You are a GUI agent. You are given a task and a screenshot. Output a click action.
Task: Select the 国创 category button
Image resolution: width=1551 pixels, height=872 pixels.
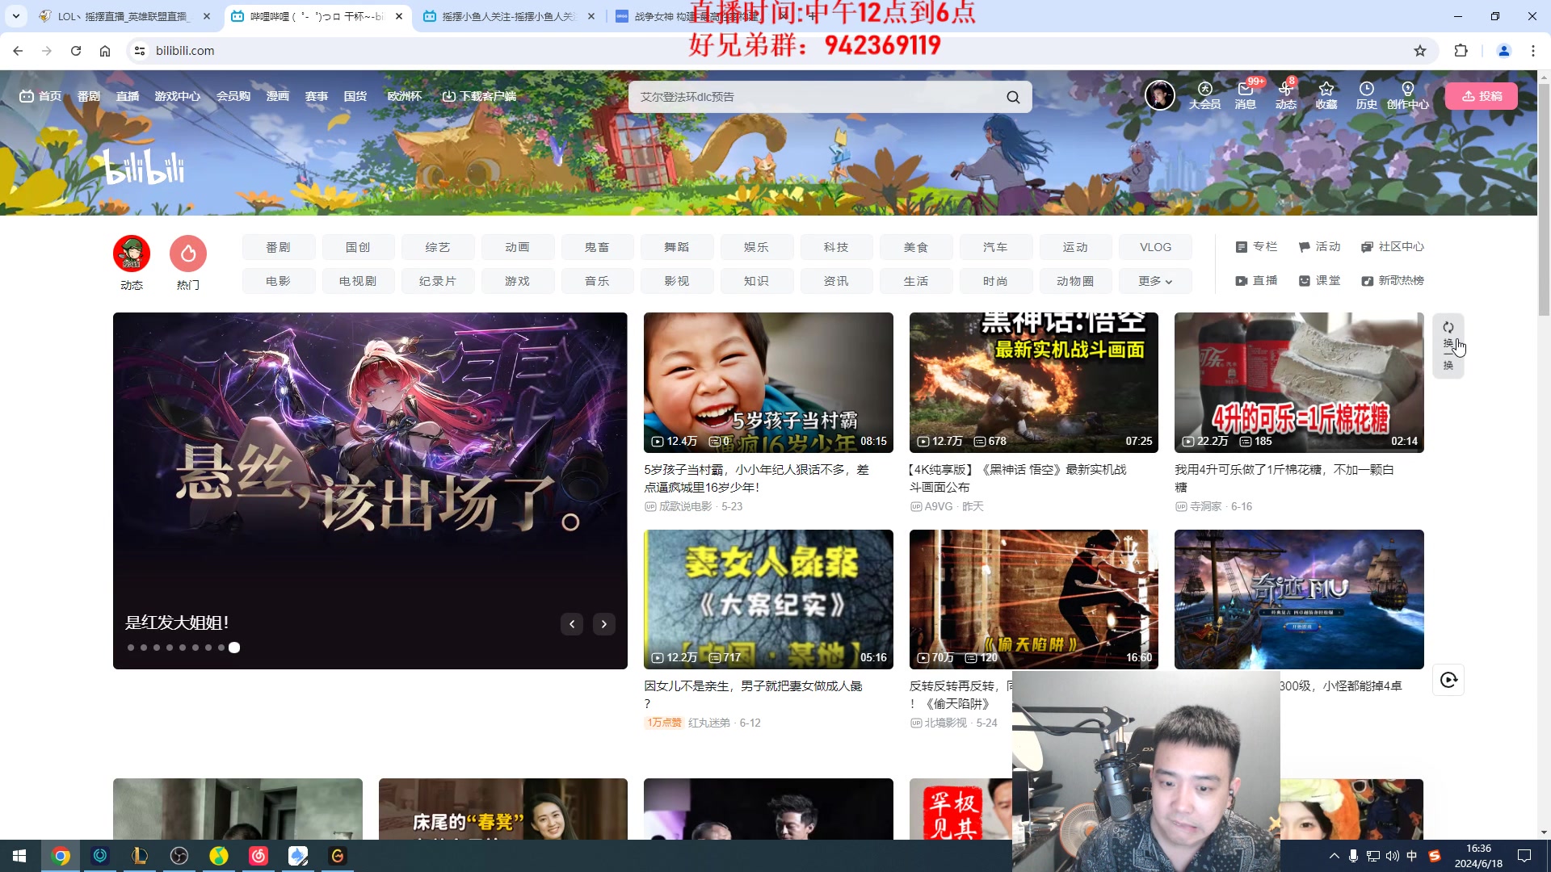pyautogui.click(x=358, y=247)
